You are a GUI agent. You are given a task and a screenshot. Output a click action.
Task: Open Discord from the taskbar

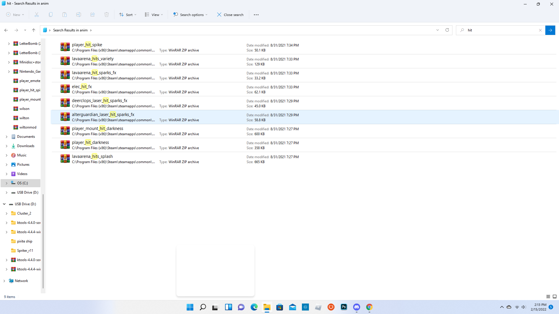click(x=357, y=307)
